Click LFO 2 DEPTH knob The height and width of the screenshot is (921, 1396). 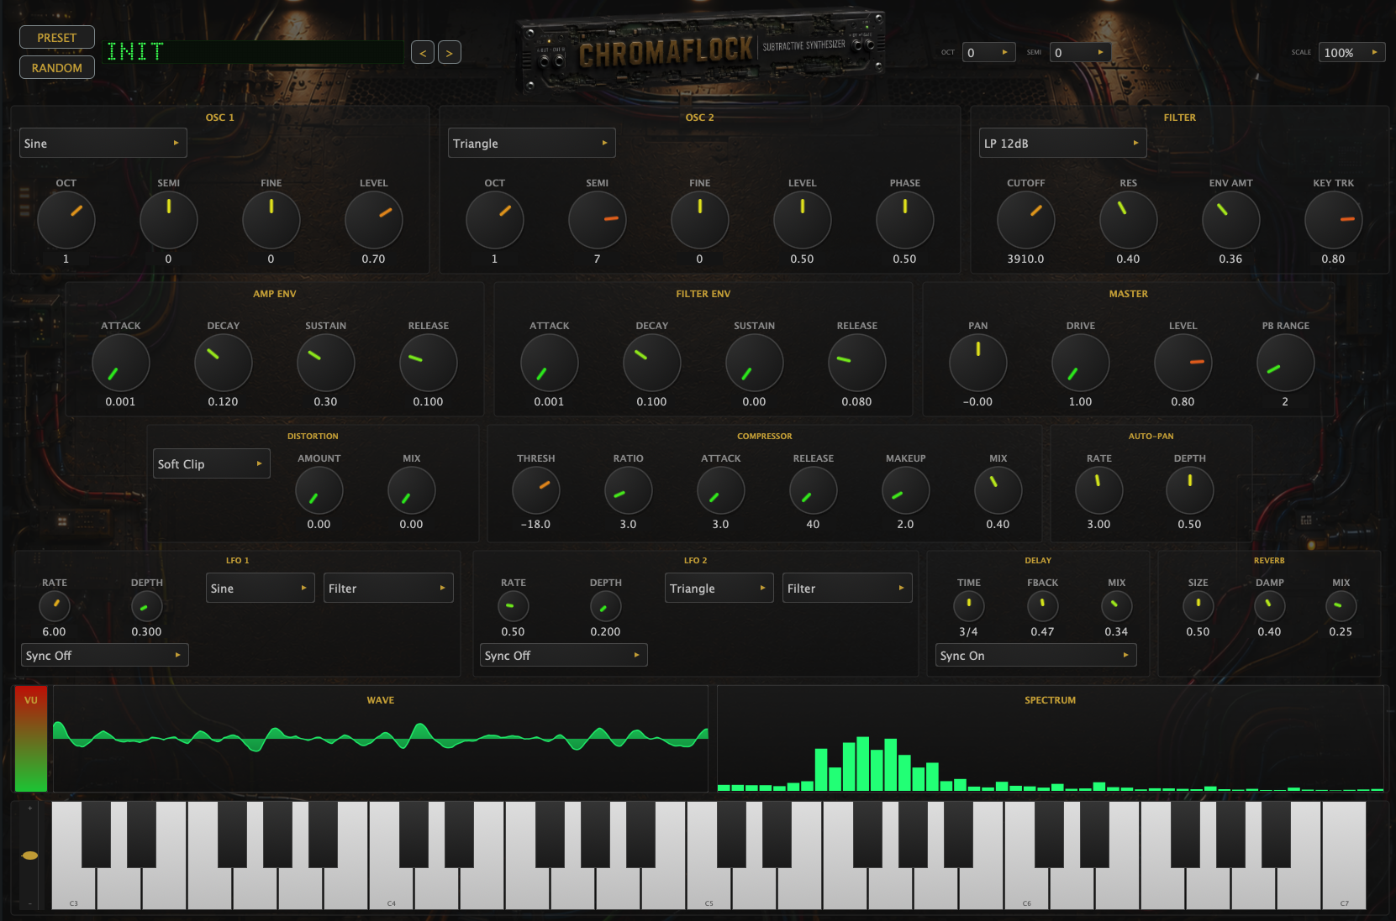click(x=606, y=606)
